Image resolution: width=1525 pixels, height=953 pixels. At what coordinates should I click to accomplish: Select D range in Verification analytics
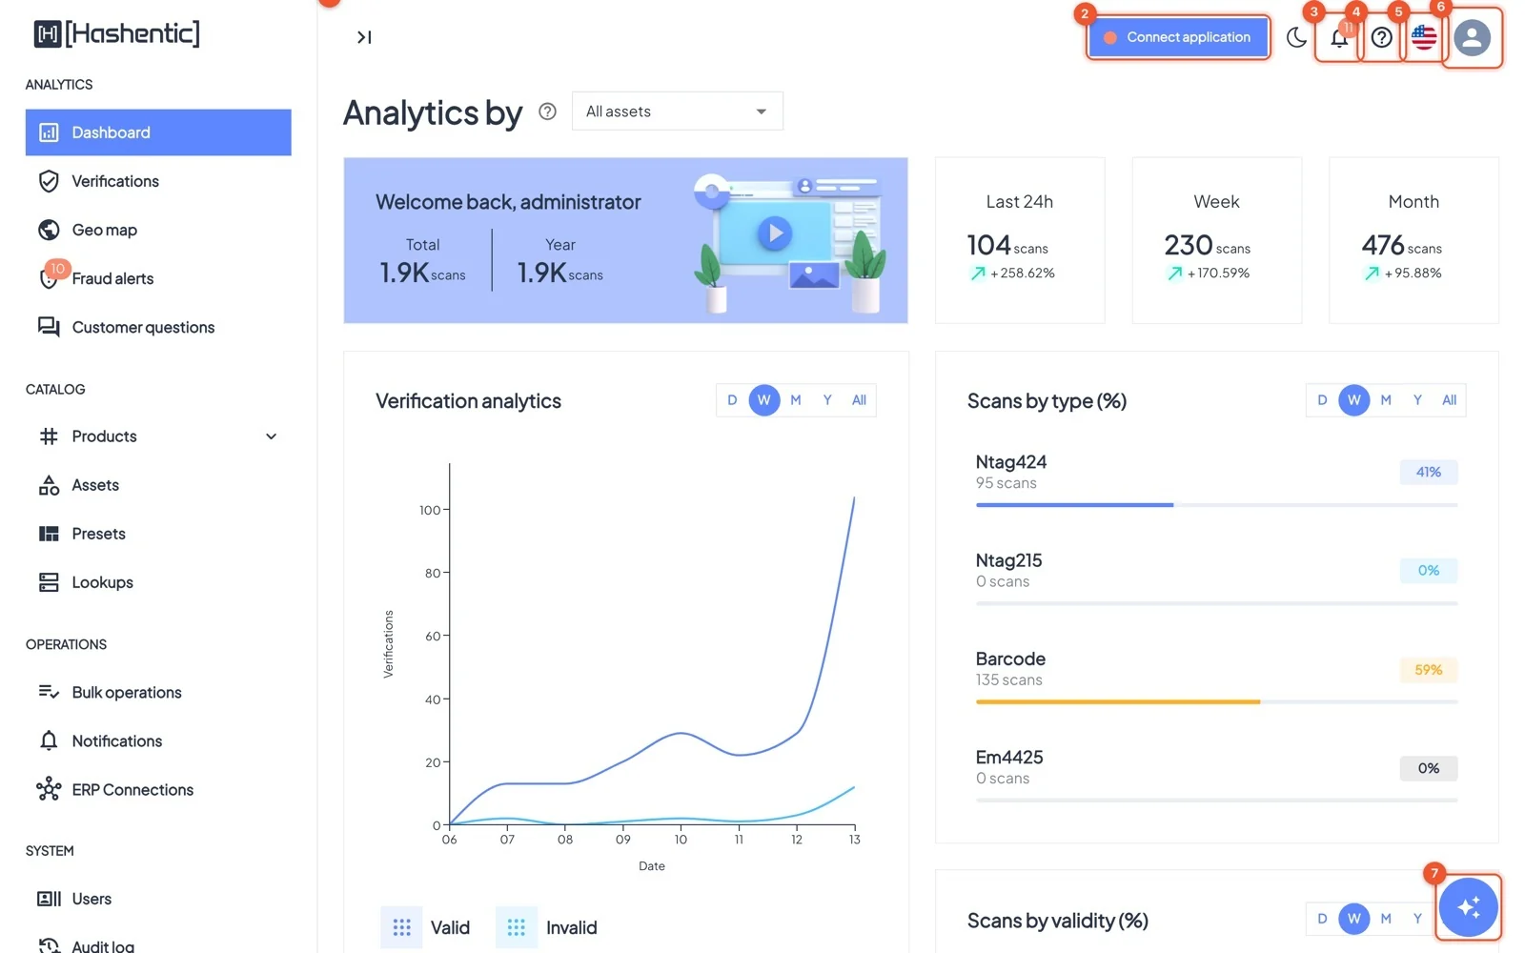(x=732, y=400)
